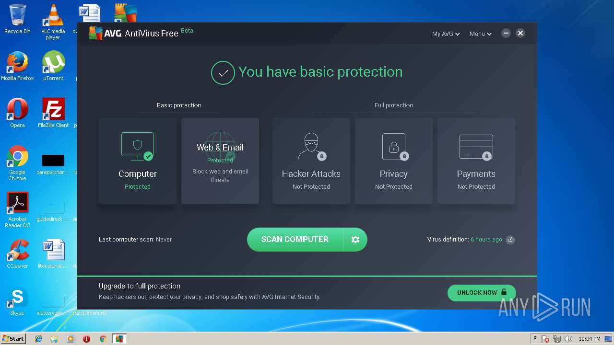Select the Recycle Bin desktop icon
Image resolution: width=614 pixels, height=345 pixels.
click(x=17, y=19)
